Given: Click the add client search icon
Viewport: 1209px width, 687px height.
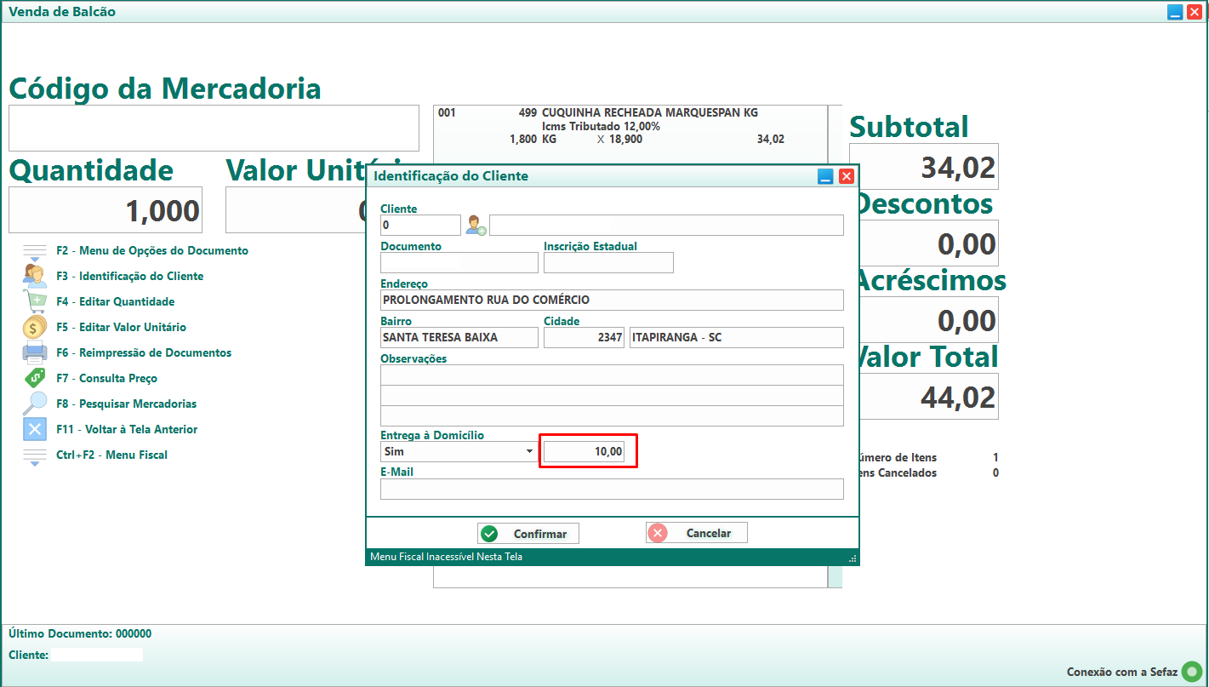Looking at the screenshot, I should coord(476,226).
